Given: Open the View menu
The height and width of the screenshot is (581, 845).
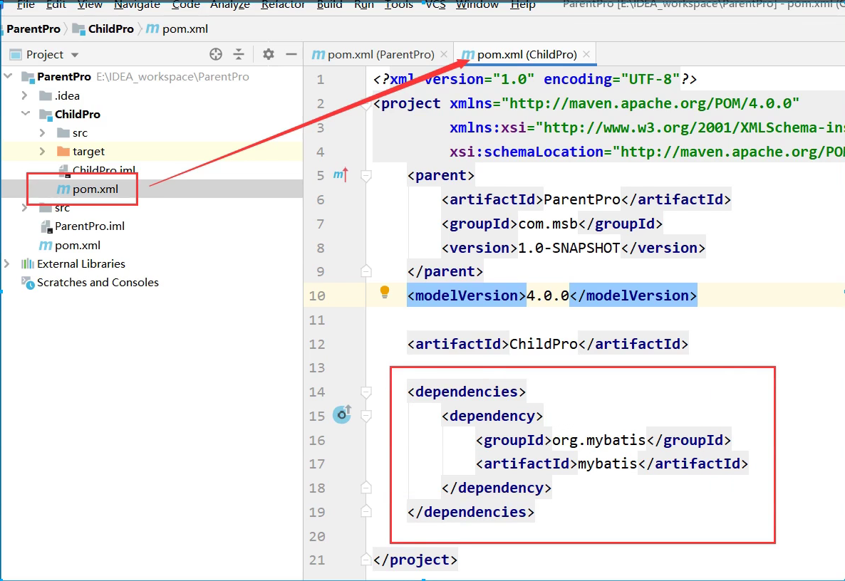Looking at the screenshot, I should coord(90,5).
